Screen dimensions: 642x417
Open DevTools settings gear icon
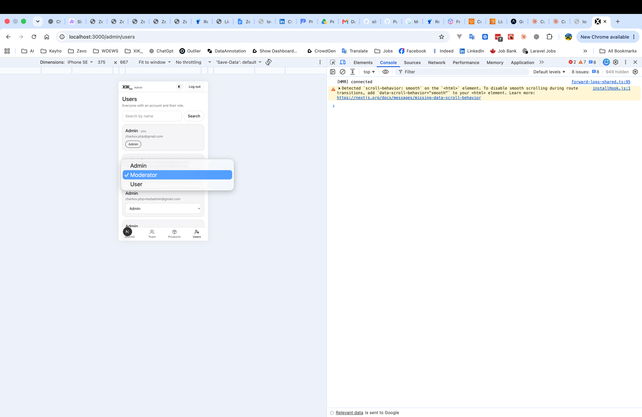tap(615, 62)
